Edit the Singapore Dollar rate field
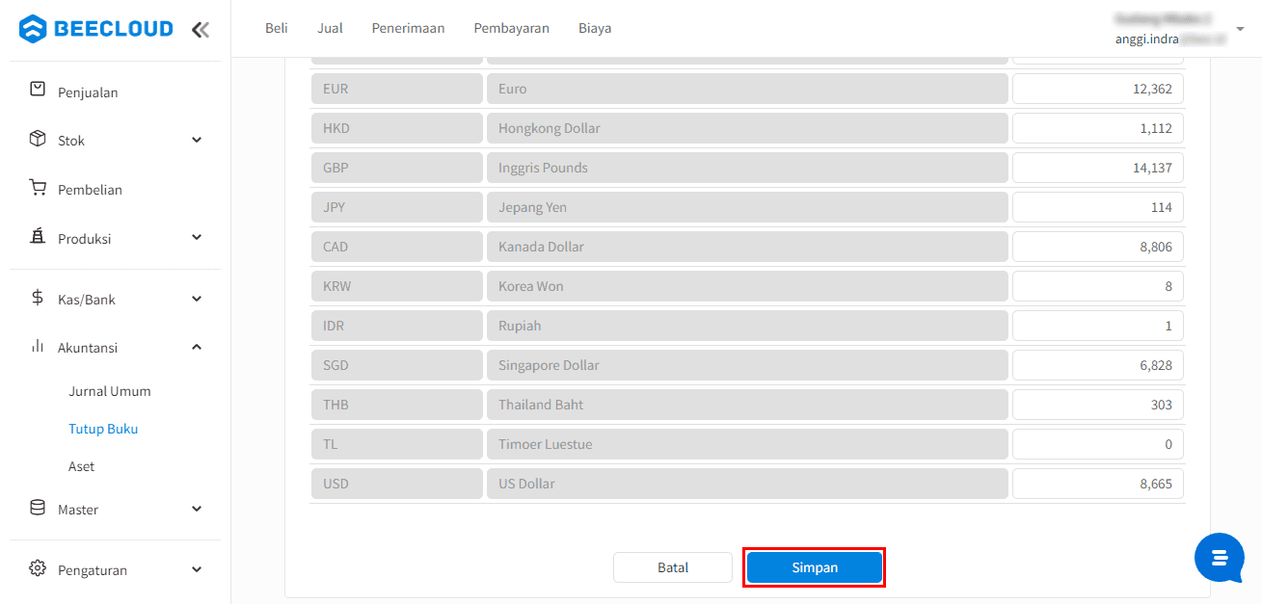This screenshot has width=1262, height=604. point(1098,365)
